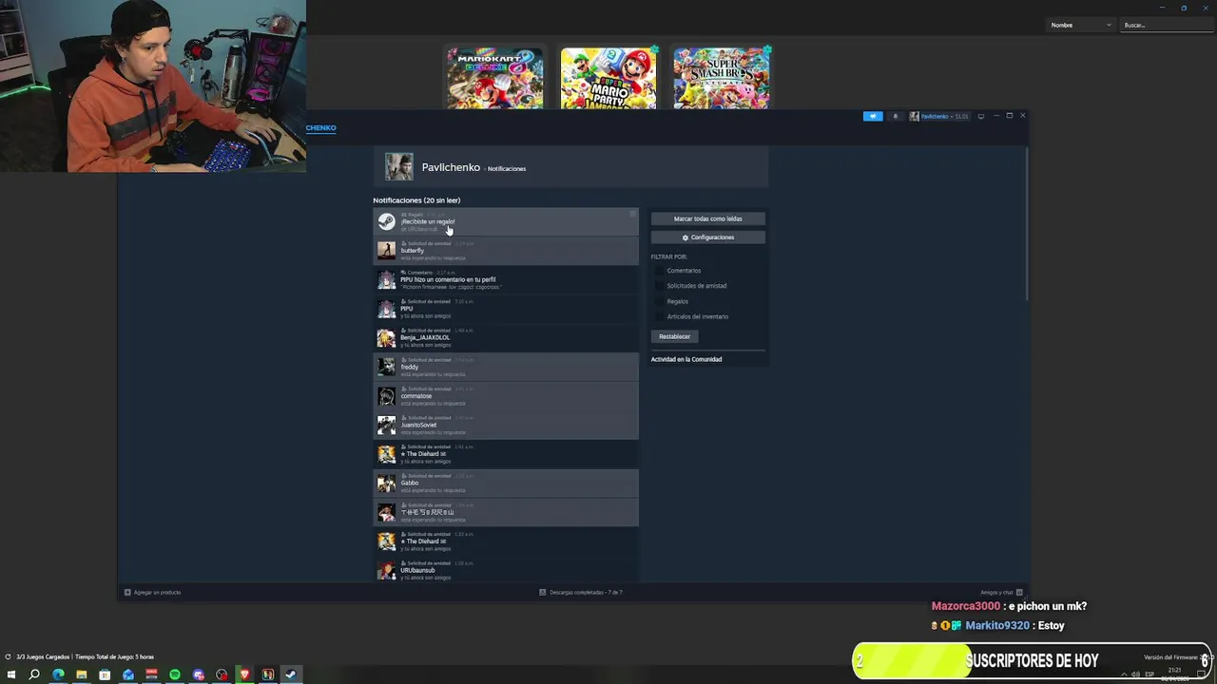Click Gabbo's avatar
Screen dimensions: 1217x684
pos(386,483)
